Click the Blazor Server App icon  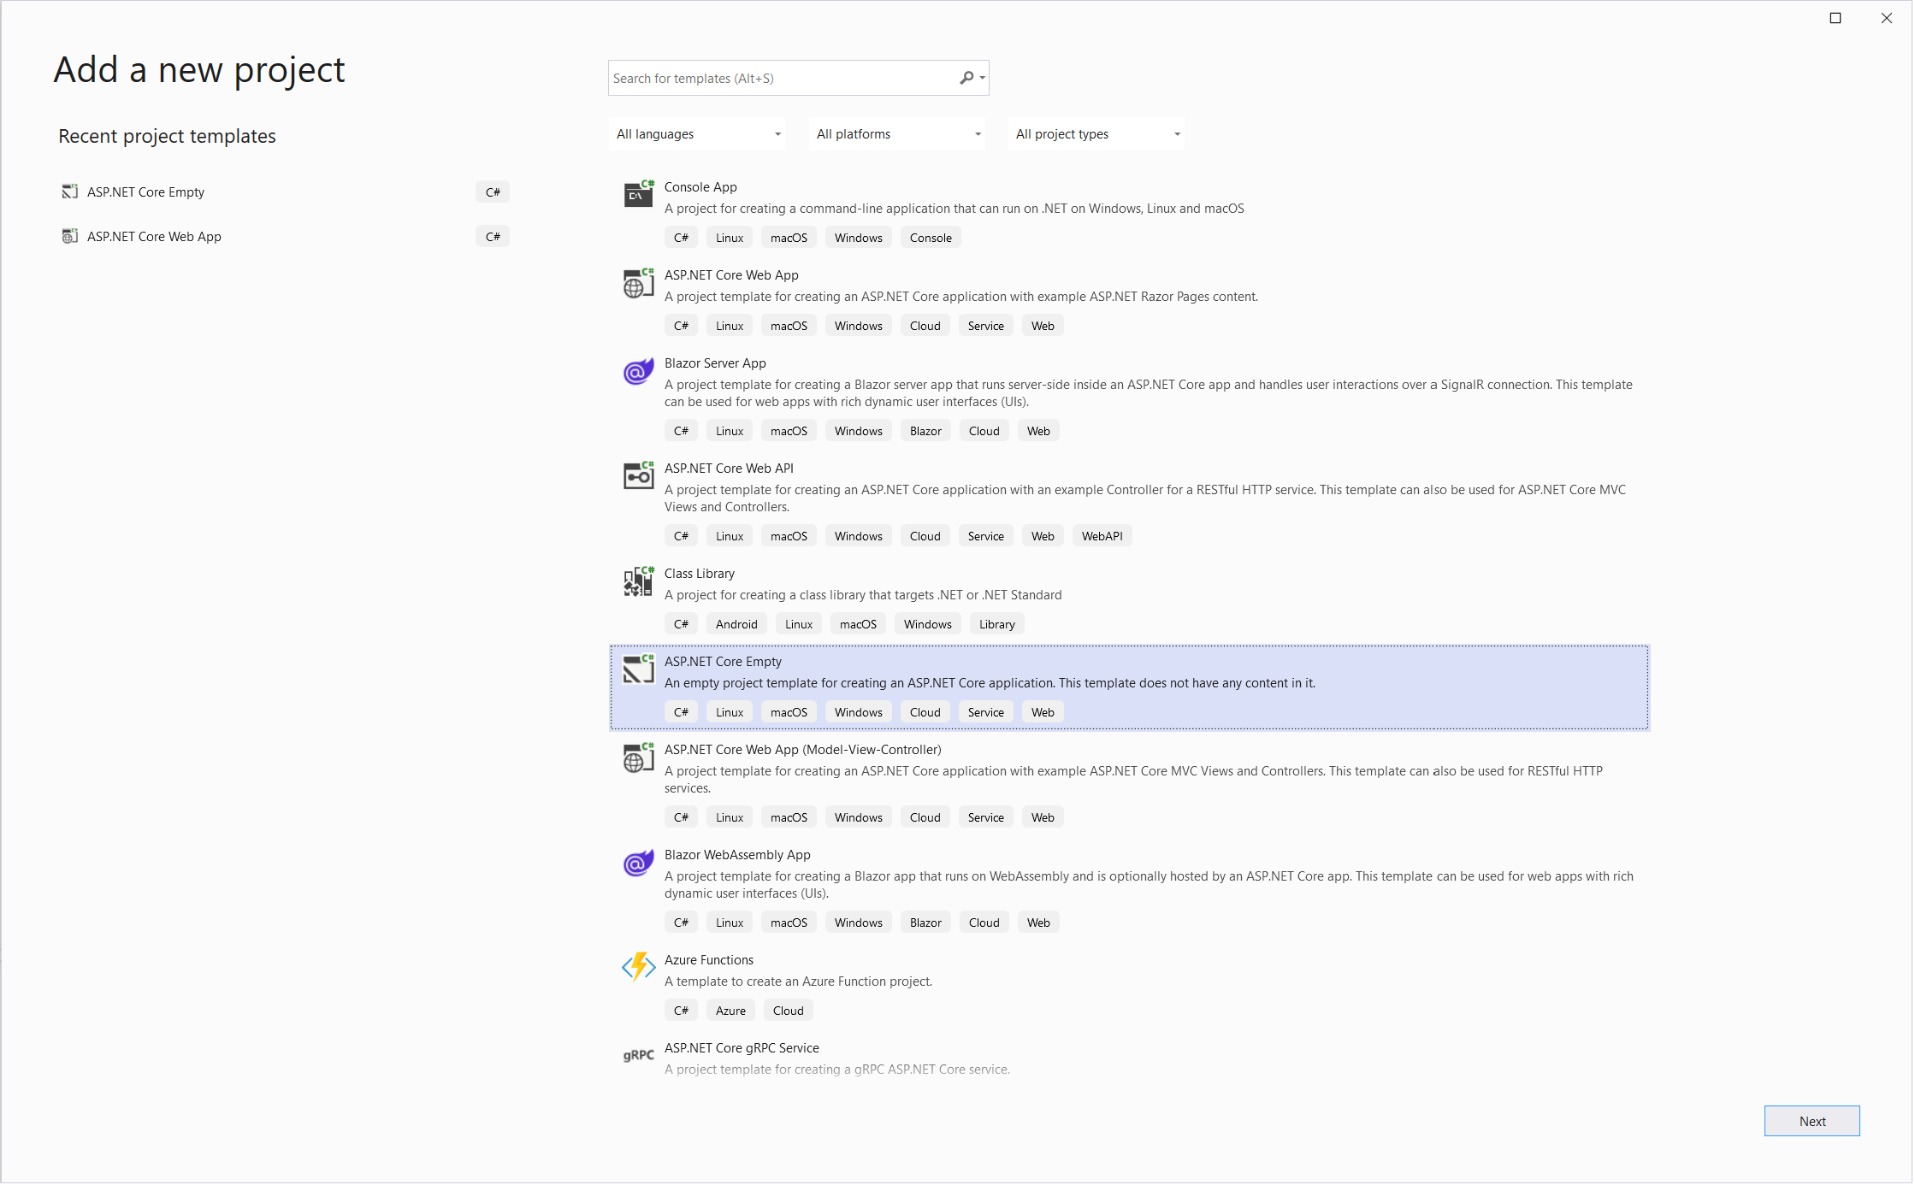tap(638, 371)
